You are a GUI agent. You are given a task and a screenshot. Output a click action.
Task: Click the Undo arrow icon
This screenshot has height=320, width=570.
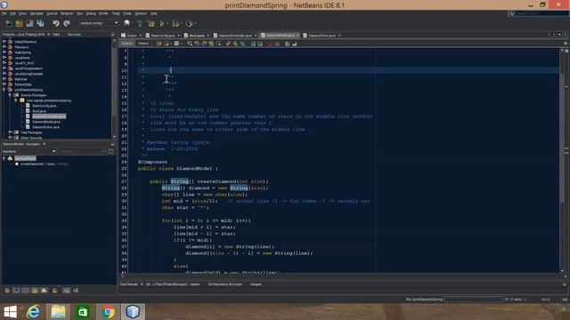click(x=55, y=24)
